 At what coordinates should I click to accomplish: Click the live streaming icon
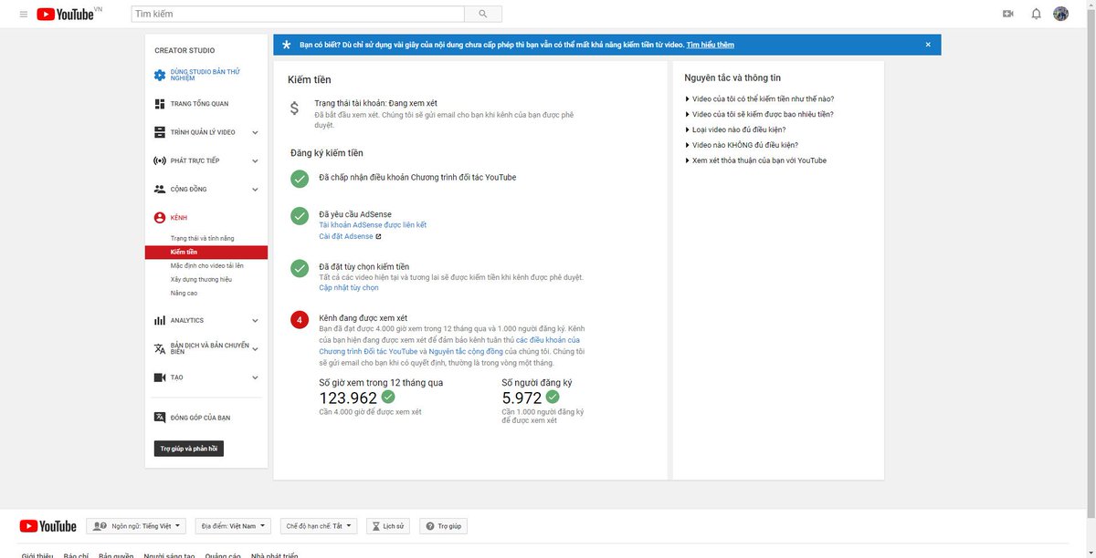160,160
